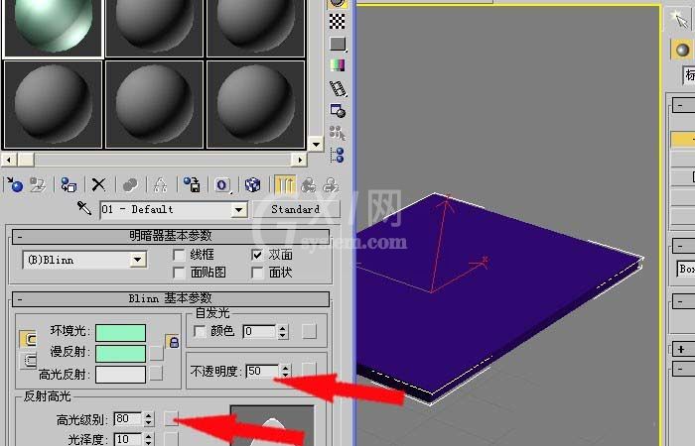Toggle the padlock lock beside the color swatches
Viewport: 695px width, 446px height.
(x=173, y=342)
